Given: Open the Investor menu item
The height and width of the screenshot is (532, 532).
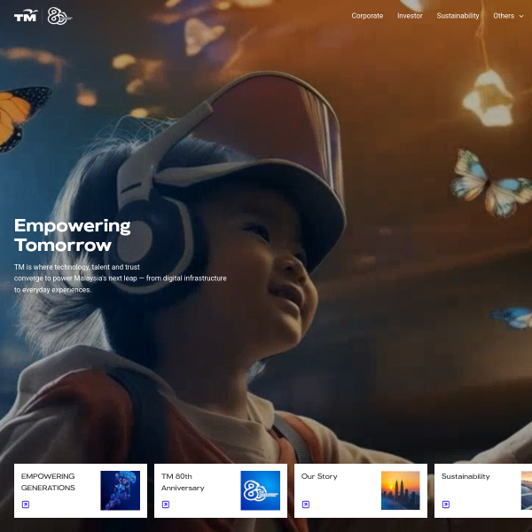Looking at the screenshot, I should 410,16.
